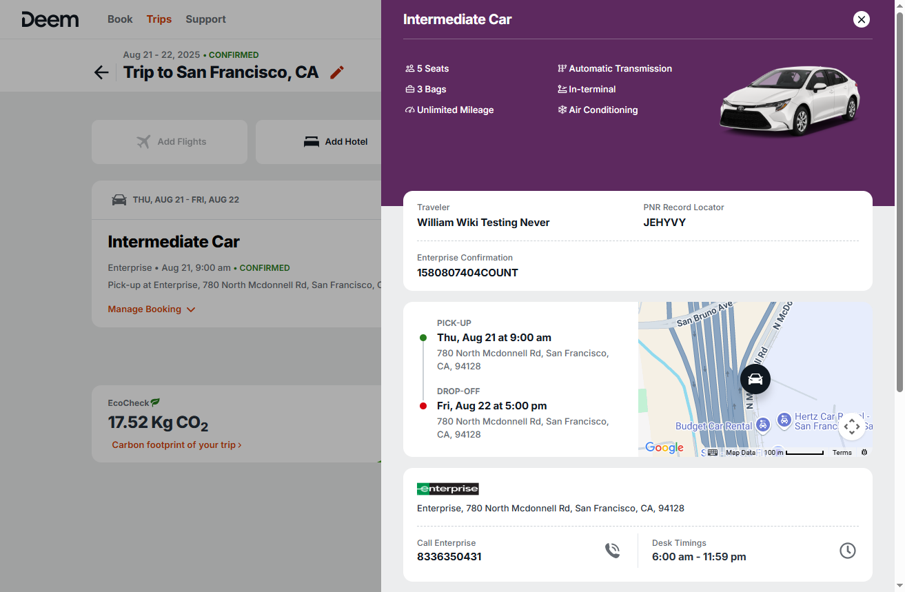Screen dimensions: 905x592
Task: Open the Trips menu
Action: (x=159, y=19)
